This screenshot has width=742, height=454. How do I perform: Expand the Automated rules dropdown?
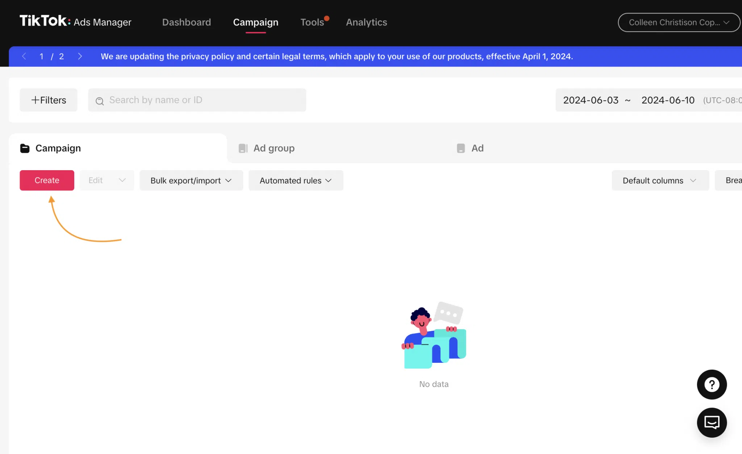(296, 180)
